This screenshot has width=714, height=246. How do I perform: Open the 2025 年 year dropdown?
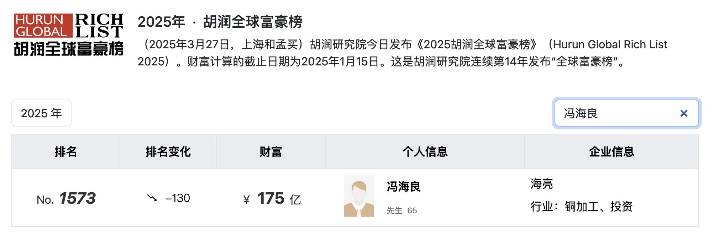click(41, 113)
